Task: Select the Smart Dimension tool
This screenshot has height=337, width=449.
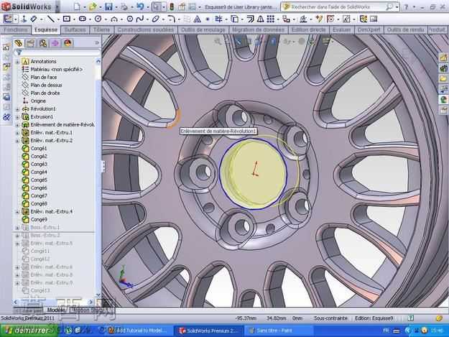Action: click(x=34, y=19)
